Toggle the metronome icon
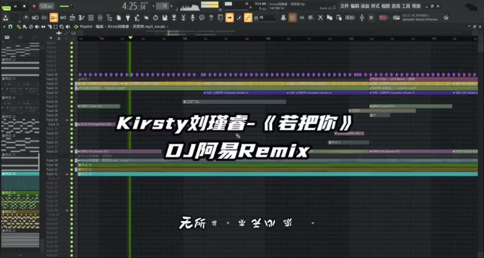 26,18
